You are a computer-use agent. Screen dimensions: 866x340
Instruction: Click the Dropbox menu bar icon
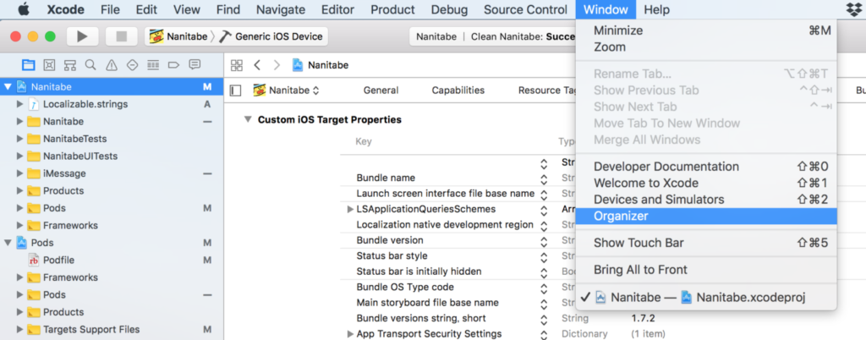click(x=854, y=9)
